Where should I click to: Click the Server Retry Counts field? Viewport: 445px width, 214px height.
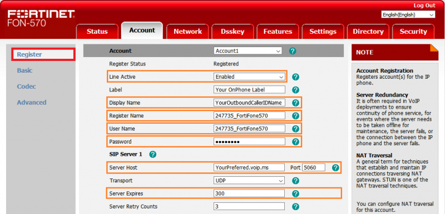coord(249,206)
